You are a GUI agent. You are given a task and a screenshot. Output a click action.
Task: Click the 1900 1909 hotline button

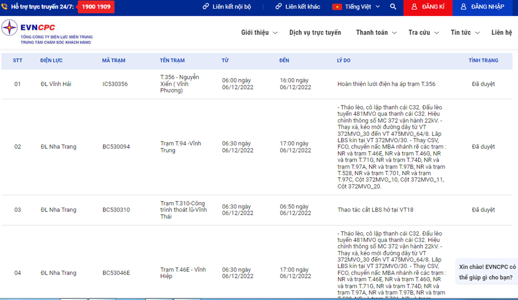96,7
